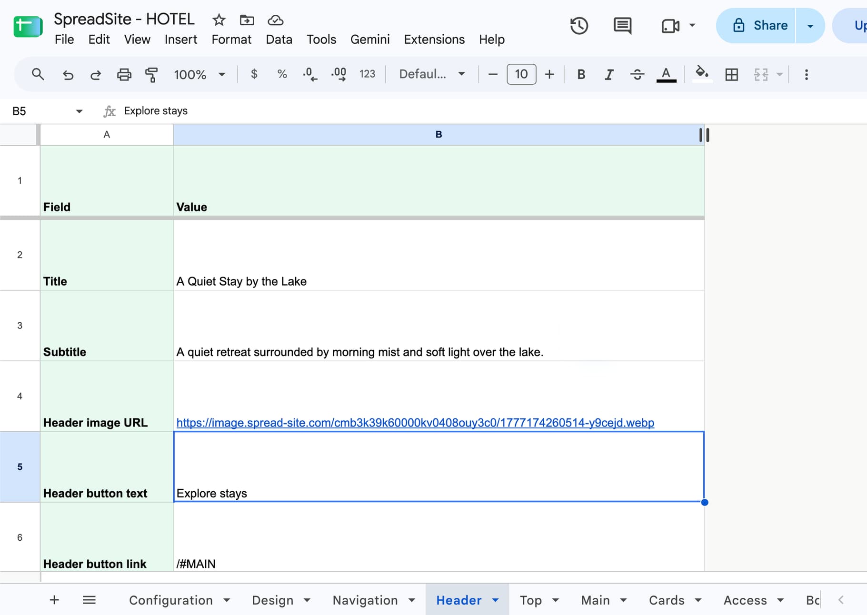Switch to the Cards sheet tab
The image size is (867, 615).
tap(667, 600)
